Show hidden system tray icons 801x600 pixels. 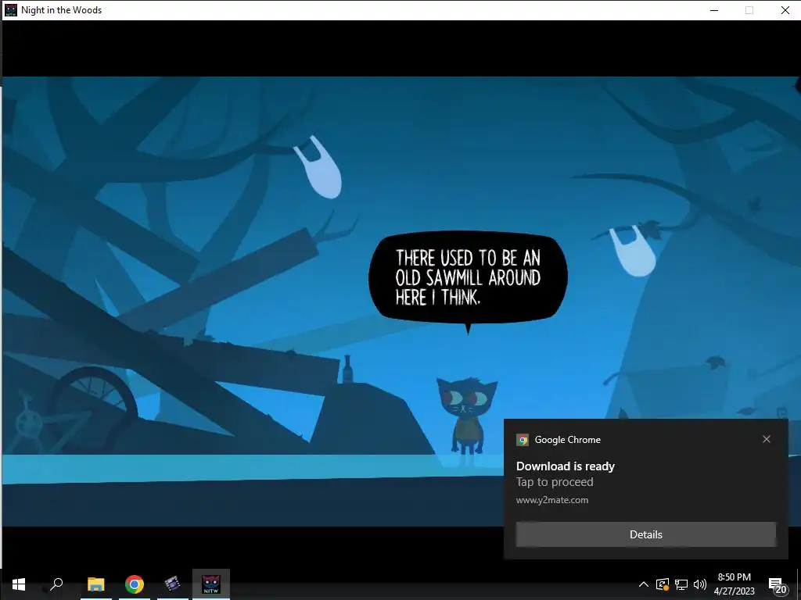click(644, 584)
